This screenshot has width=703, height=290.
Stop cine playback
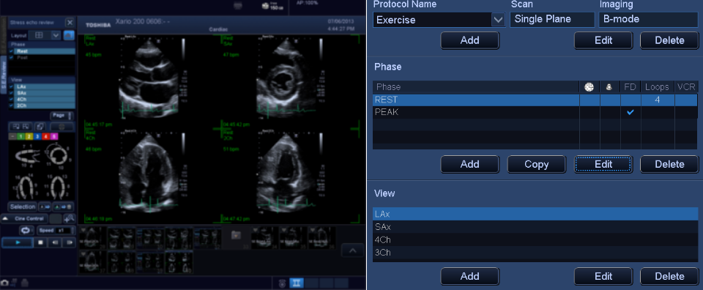pos(40,242)
